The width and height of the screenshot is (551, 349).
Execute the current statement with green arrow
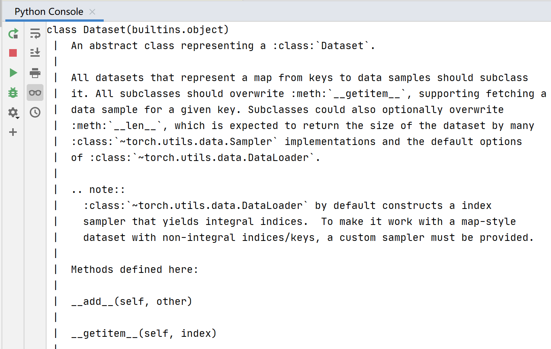[13, 73]
